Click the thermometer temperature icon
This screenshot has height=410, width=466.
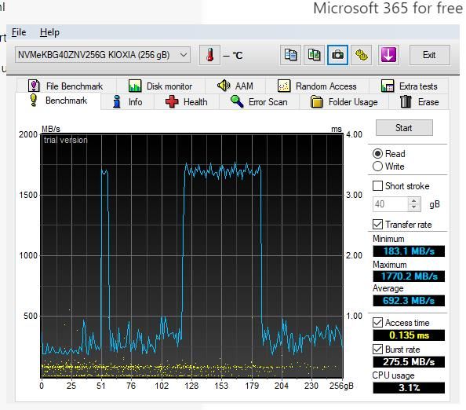209,55
